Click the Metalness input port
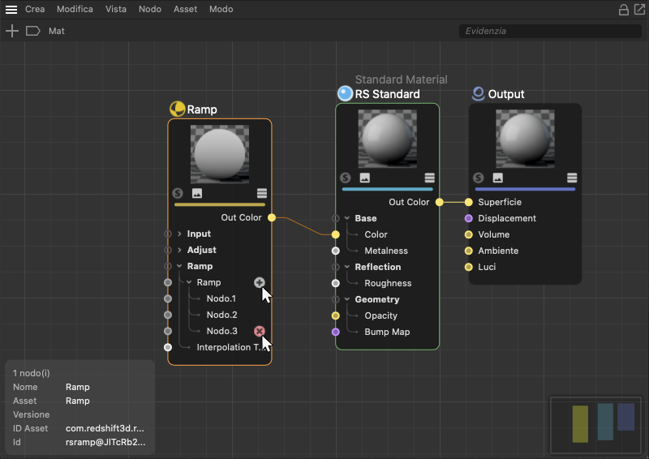 coord(336,251)
